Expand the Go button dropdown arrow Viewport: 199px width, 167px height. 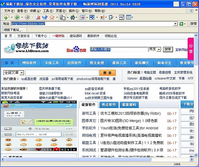pos(185,24)
